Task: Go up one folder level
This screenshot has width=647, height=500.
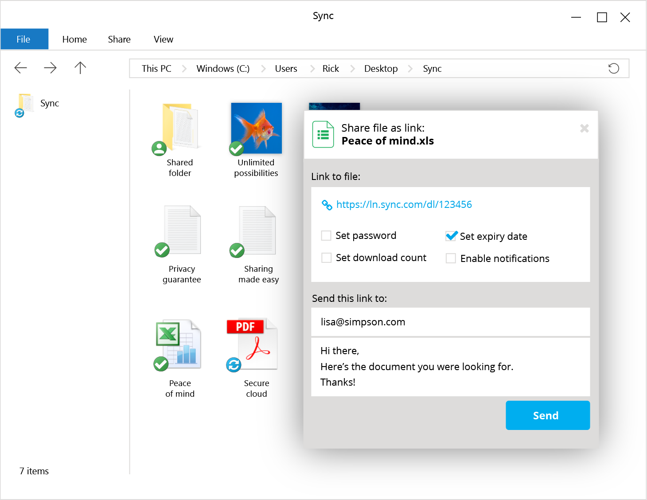Action: pos(80,68)
